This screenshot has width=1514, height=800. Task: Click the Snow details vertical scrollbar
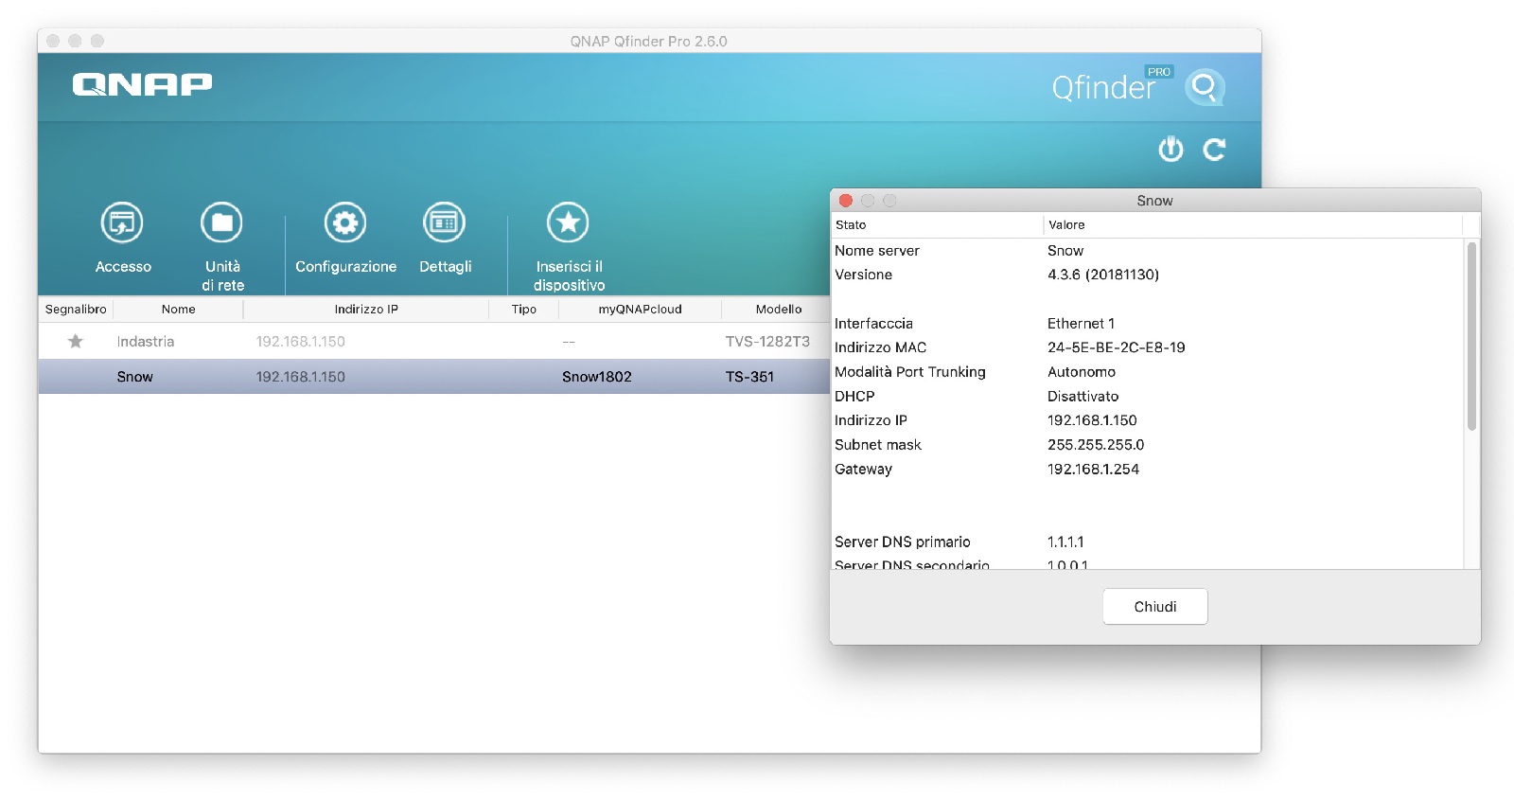(x=1471, y=336)
